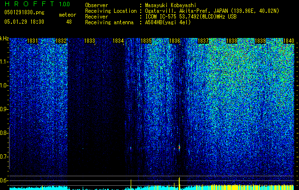Viewport: 299px width, 190px height.
Task: Click the 1834 time marker
Action: pyautogui.click(x=118, y=41)
